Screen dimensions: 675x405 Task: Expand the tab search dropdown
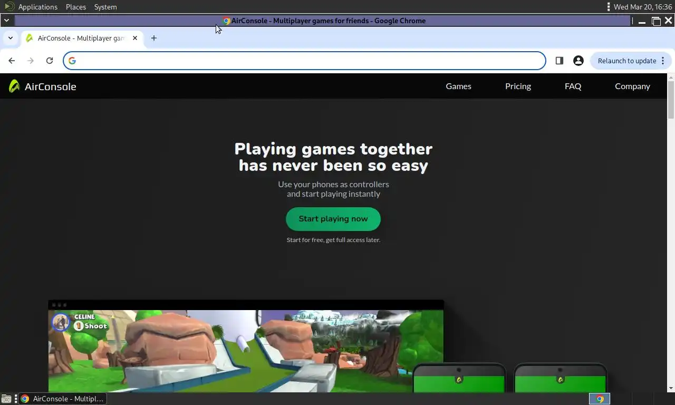pos(11,38)
